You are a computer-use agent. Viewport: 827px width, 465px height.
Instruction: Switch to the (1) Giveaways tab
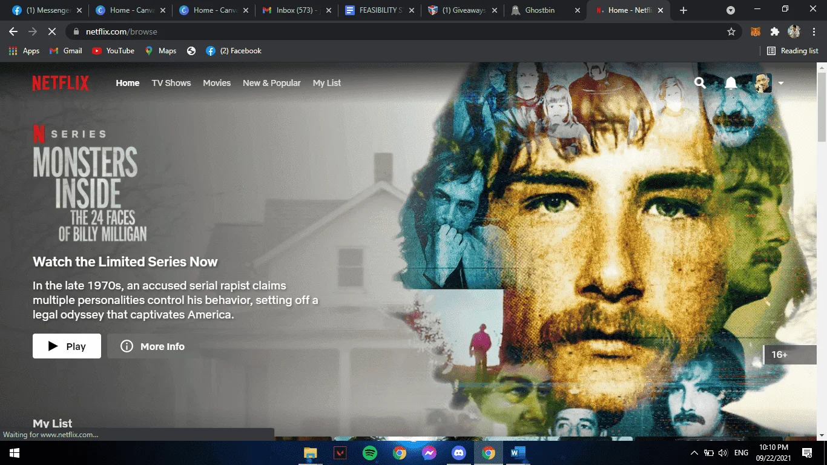coord(463,10)
